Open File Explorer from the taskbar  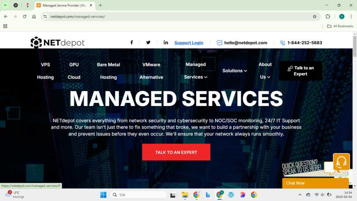185,195
